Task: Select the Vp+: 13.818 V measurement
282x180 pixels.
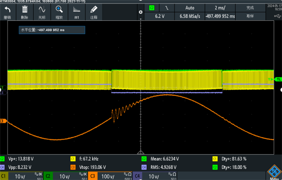Action: coord(21,159)
